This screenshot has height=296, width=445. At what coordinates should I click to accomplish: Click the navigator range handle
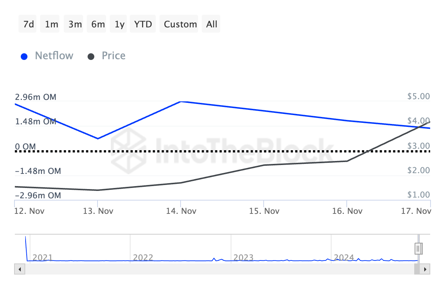pos(418,248)
